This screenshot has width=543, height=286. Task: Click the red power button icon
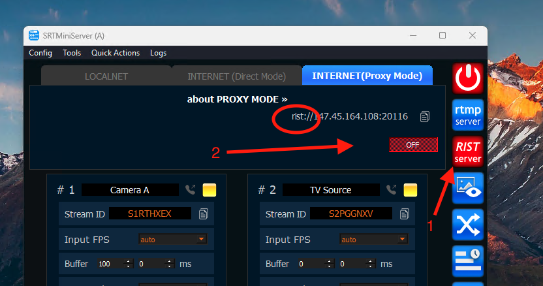point(467,78)
